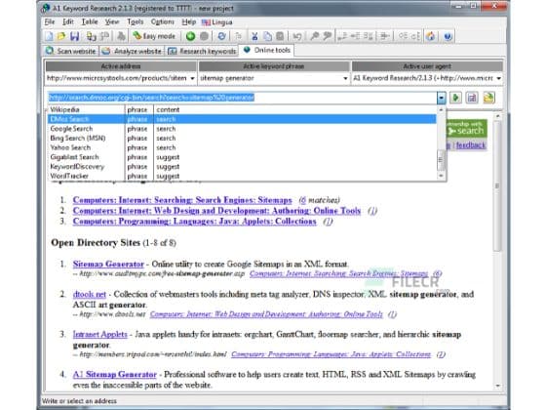Expand the Active keyword phrase dropdown
This screenshot has height=410, width=546.
[345, 78]
